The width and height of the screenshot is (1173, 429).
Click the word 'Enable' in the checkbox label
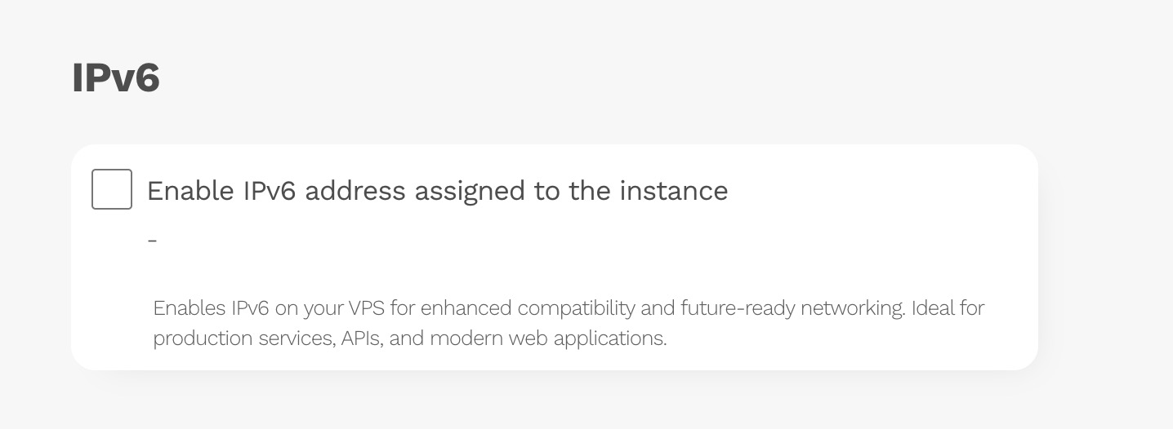point(190,191)
